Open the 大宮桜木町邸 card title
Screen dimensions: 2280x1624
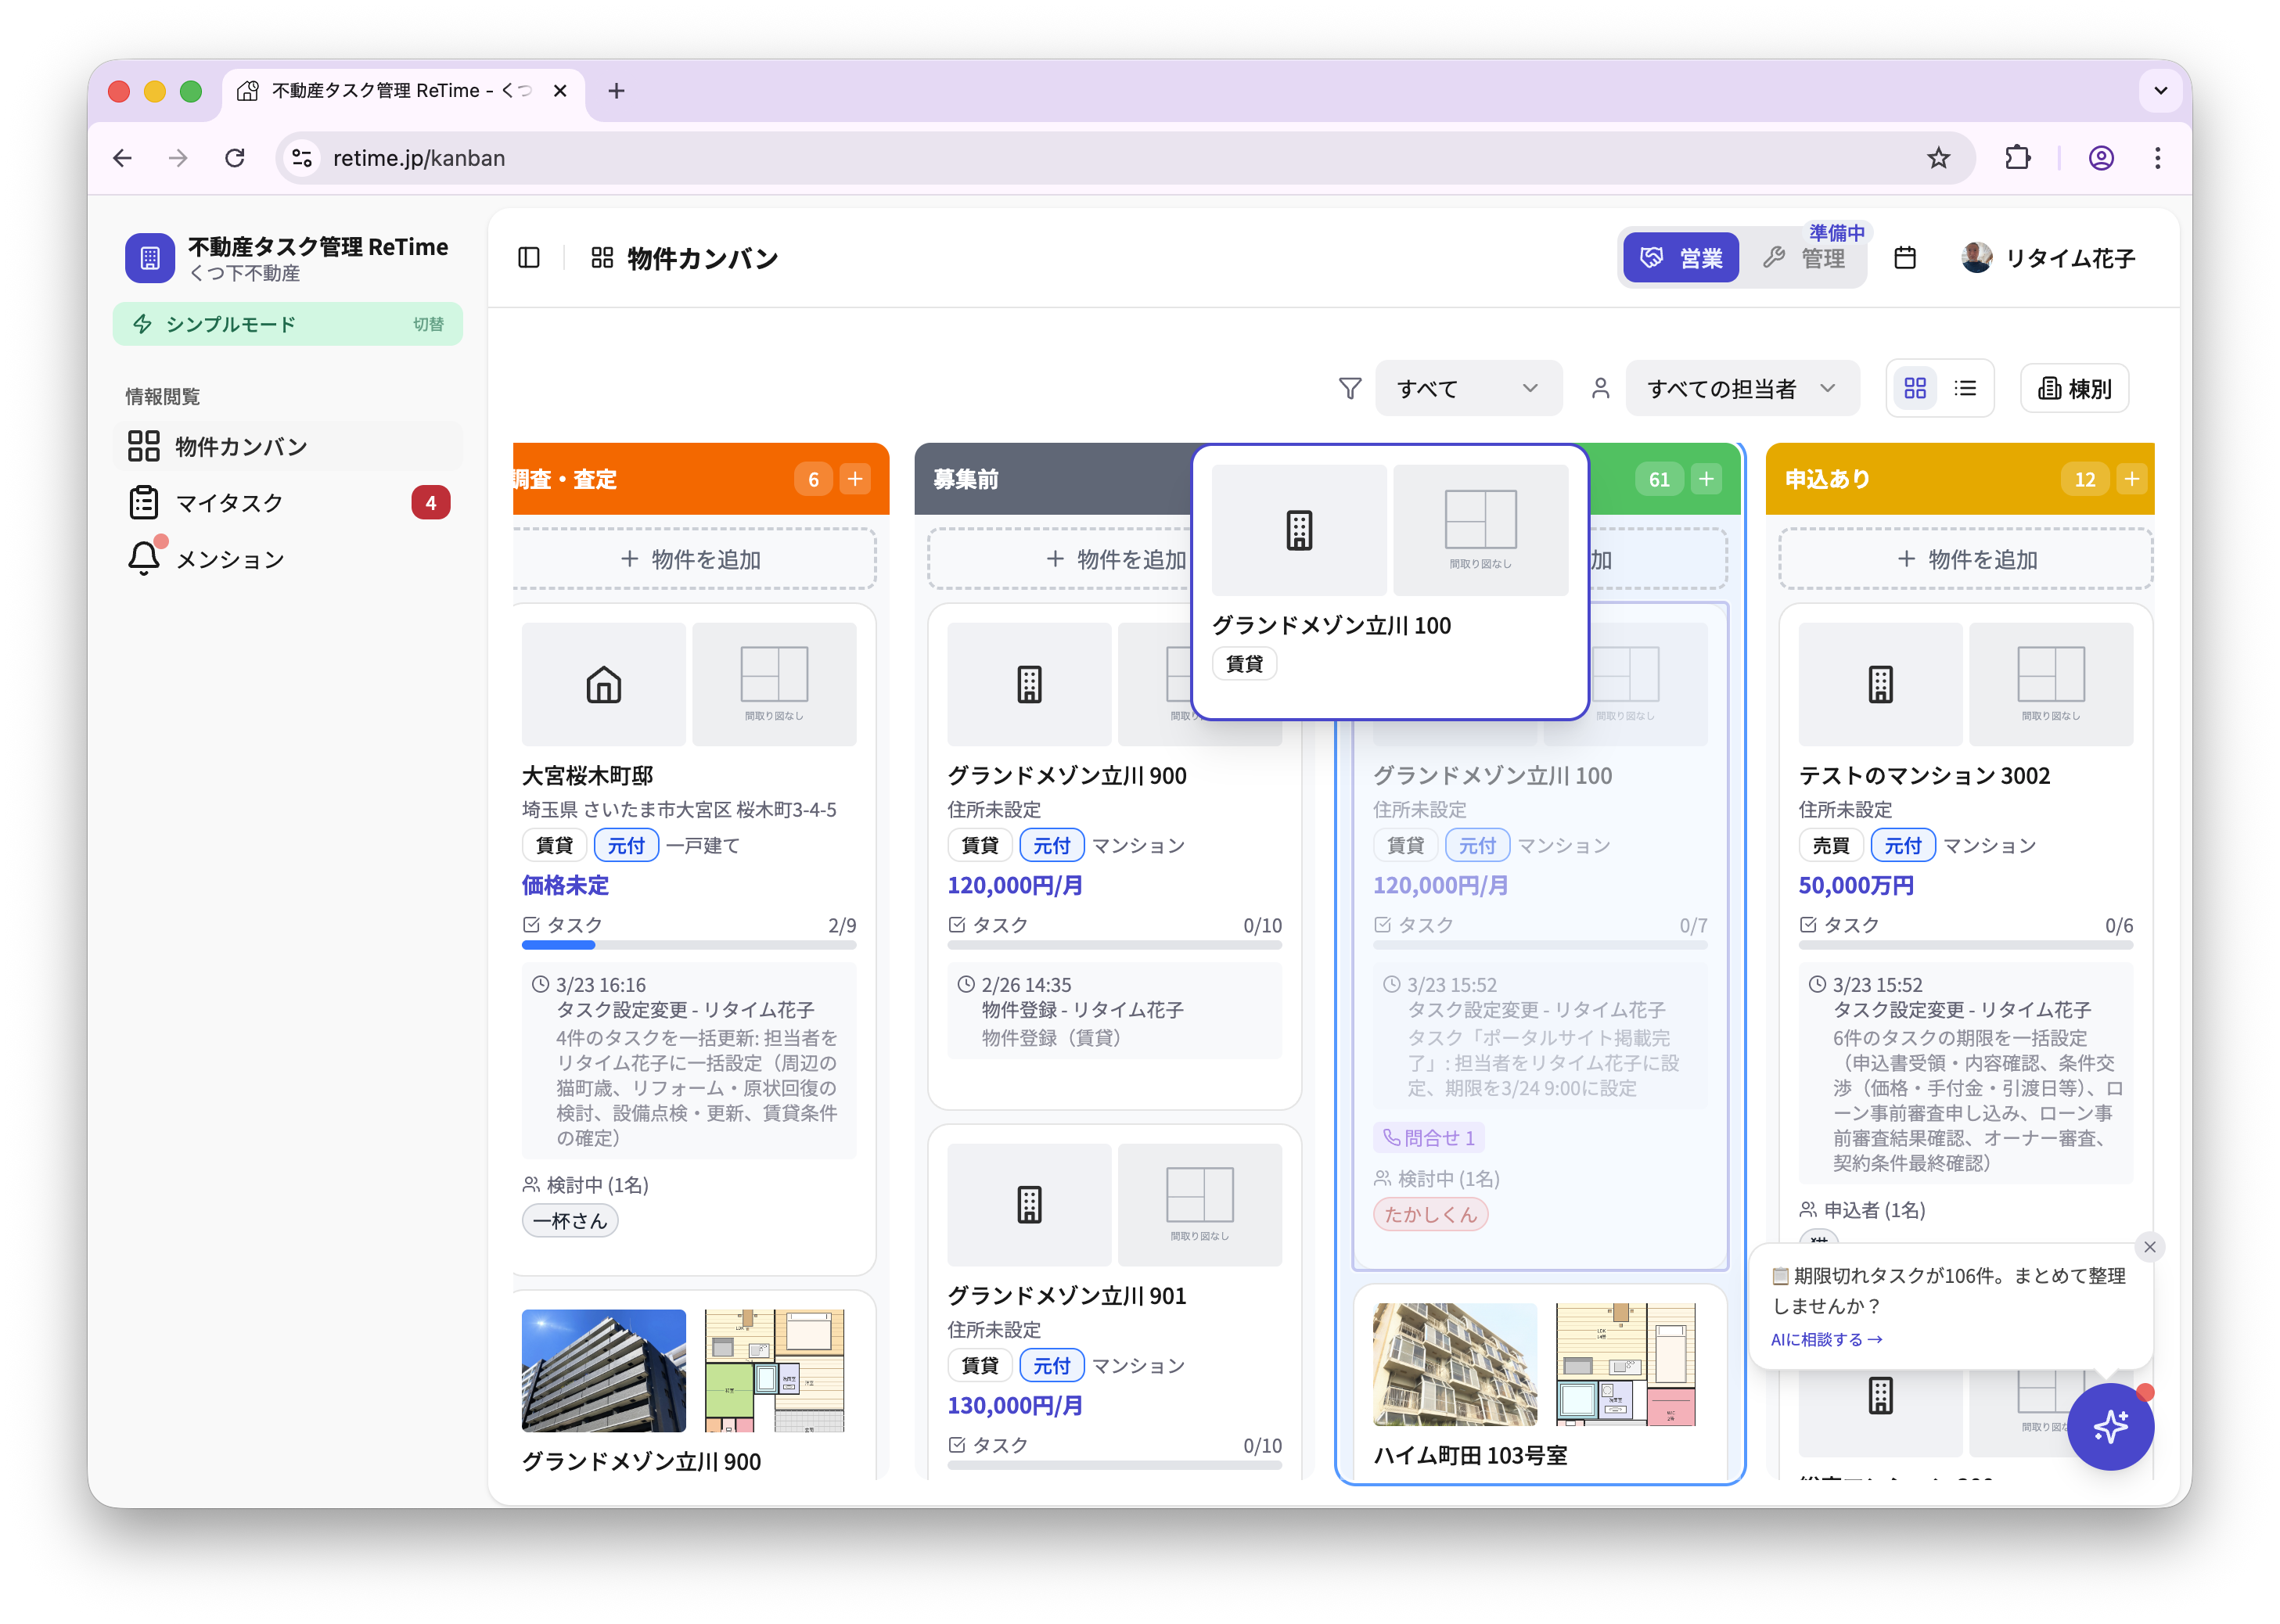[588, 775]
